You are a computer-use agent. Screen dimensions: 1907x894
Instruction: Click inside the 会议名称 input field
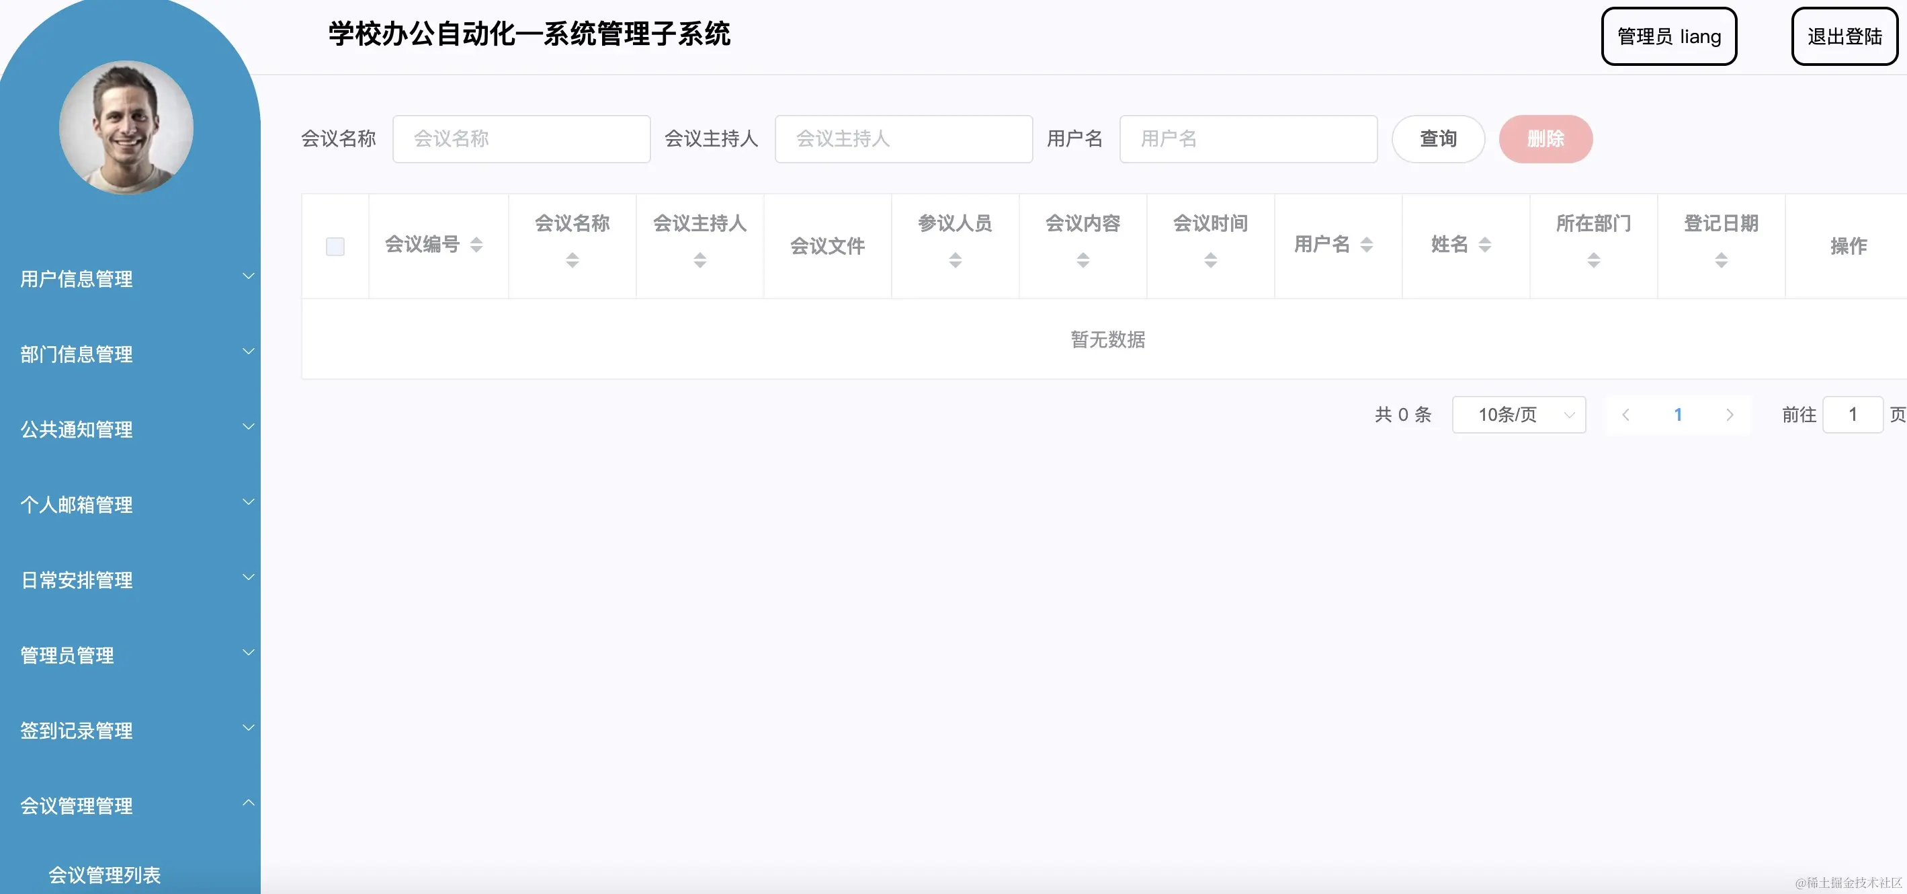[521, 138]
